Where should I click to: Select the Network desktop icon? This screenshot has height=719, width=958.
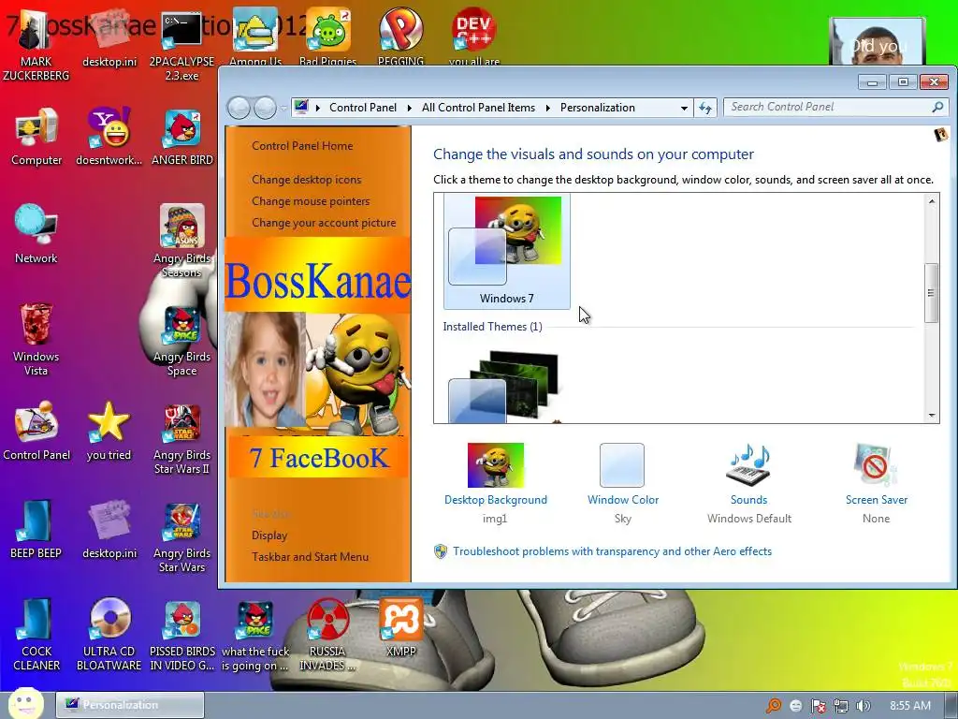click(x=36, y=235)
